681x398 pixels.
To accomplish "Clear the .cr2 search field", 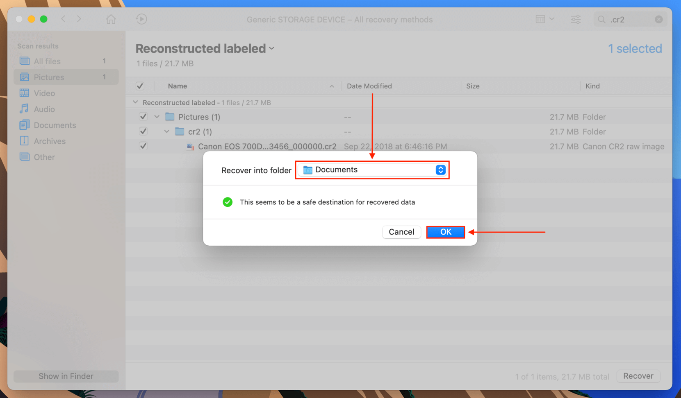I will 658,20.
